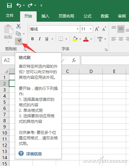Select row 14 header
This screenshot has width=129, height=166.
click(5, 158)
